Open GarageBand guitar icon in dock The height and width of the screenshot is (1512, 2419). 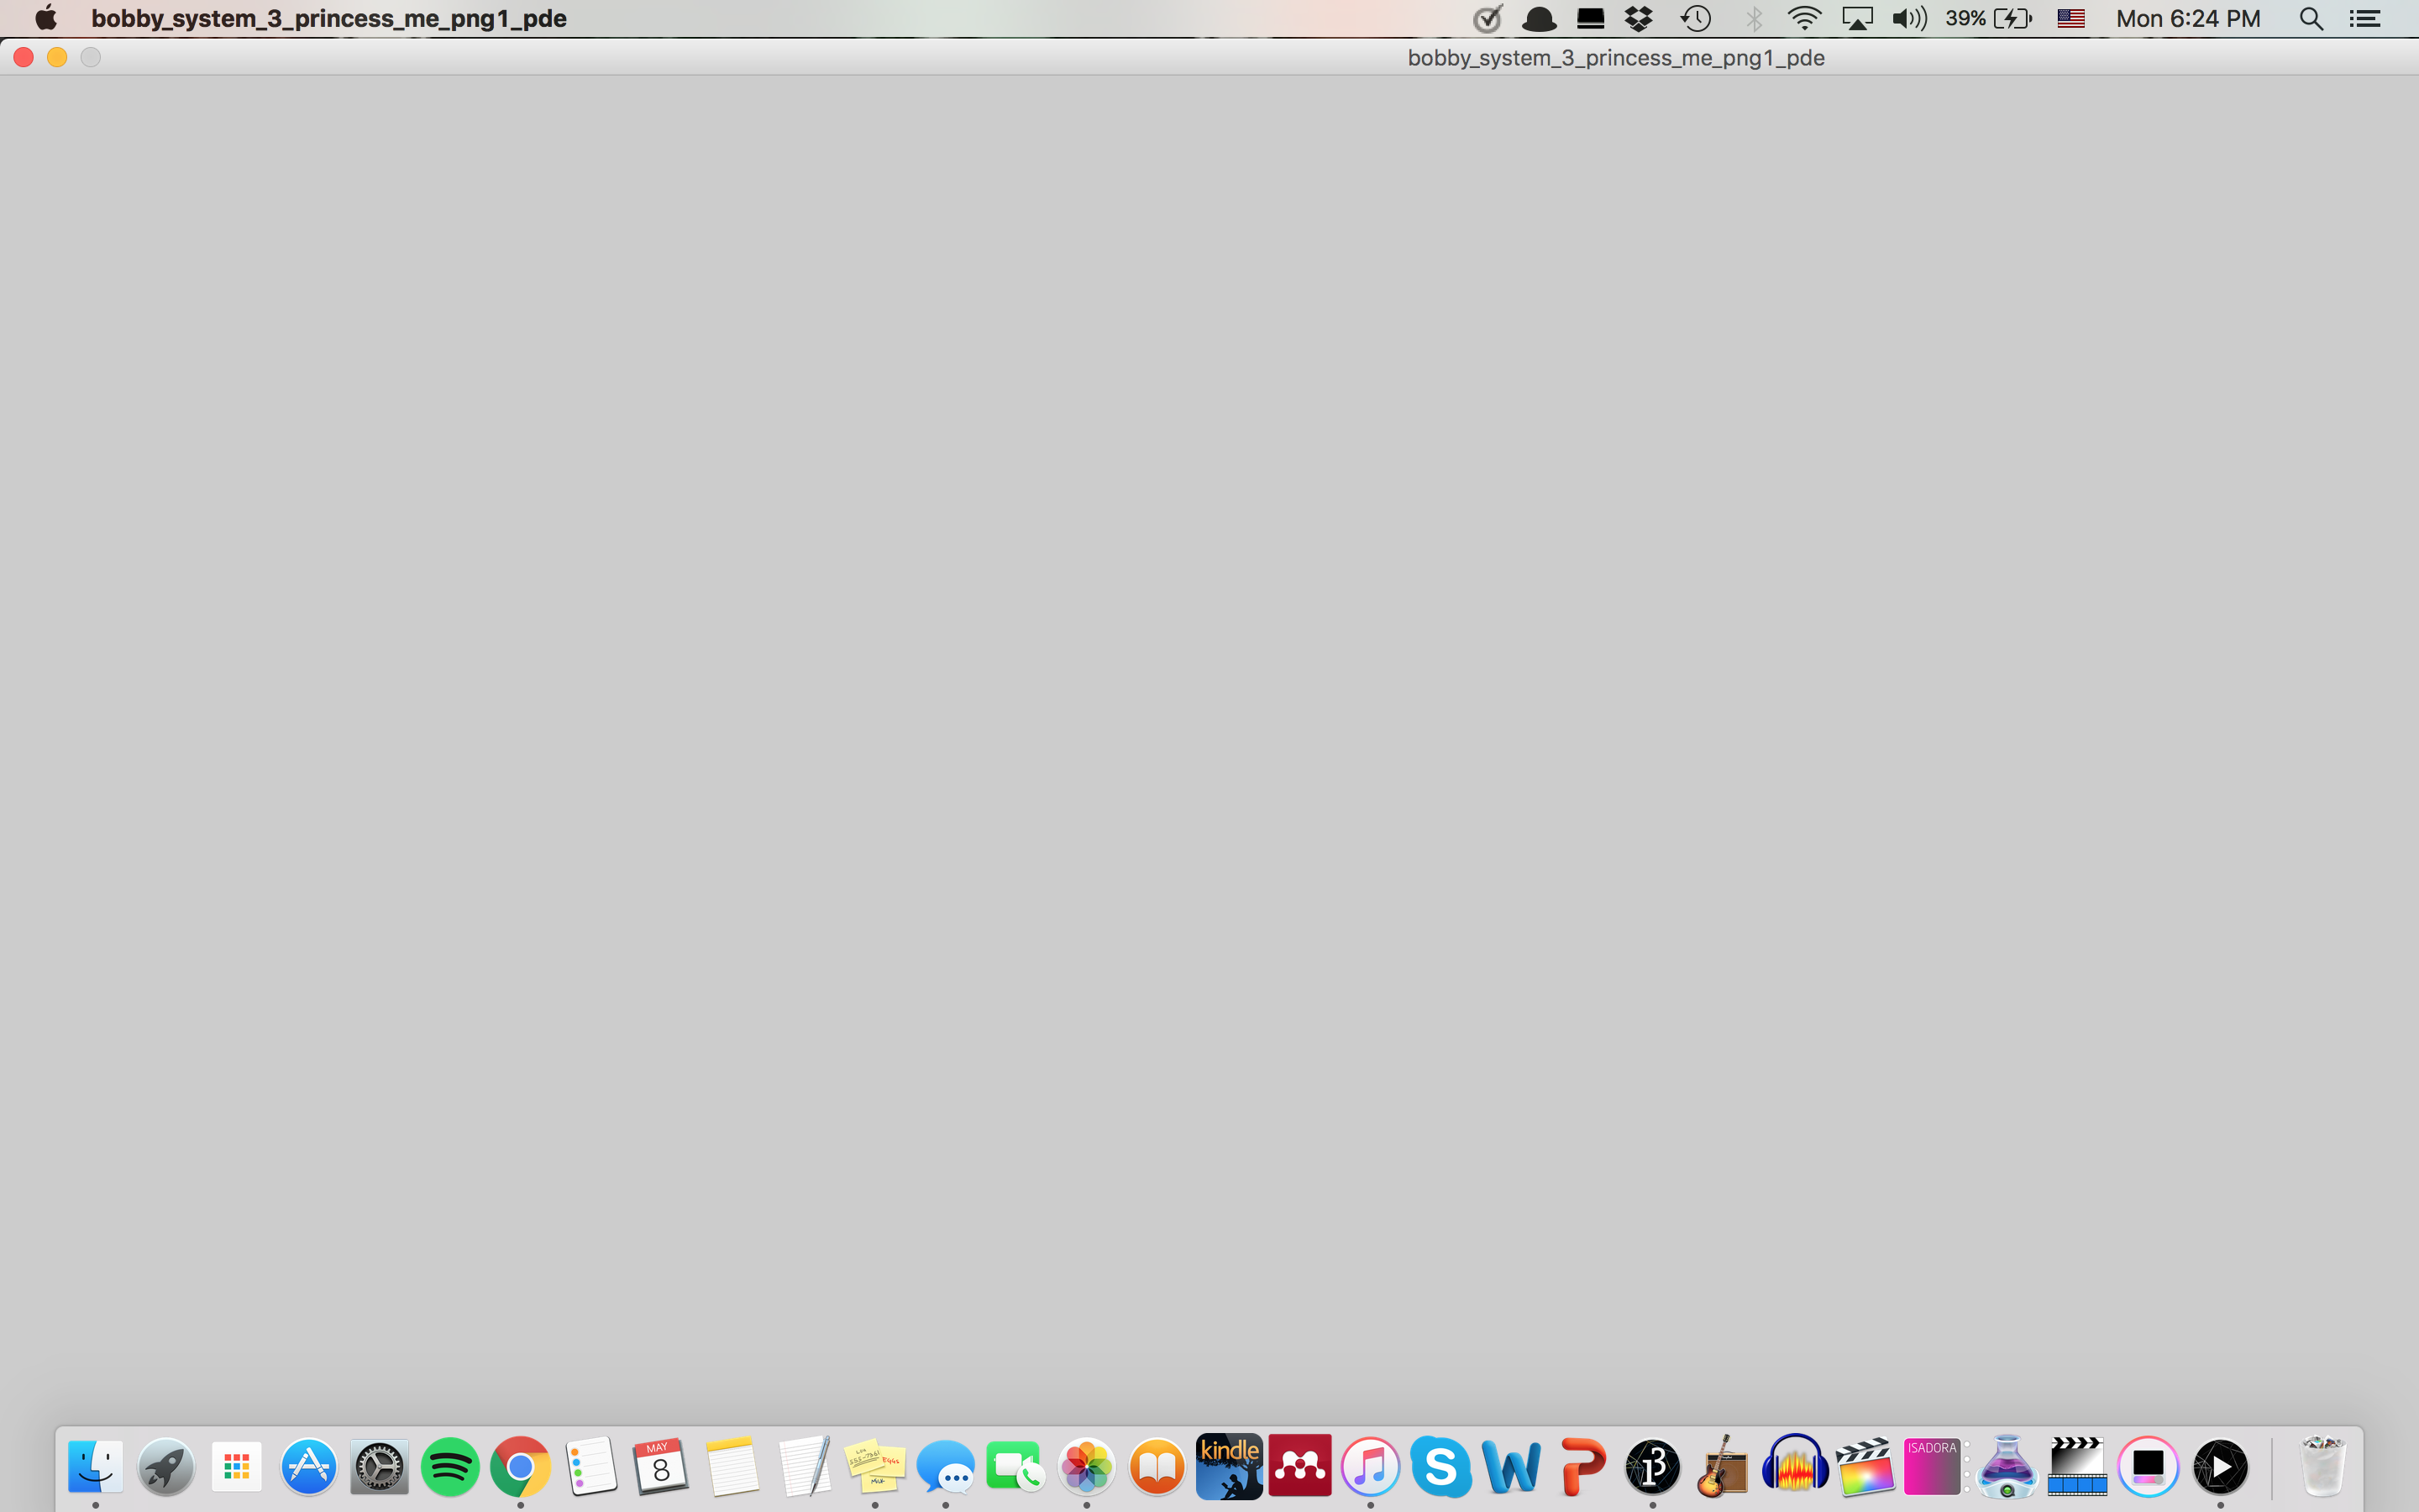pos(1724,1467)
